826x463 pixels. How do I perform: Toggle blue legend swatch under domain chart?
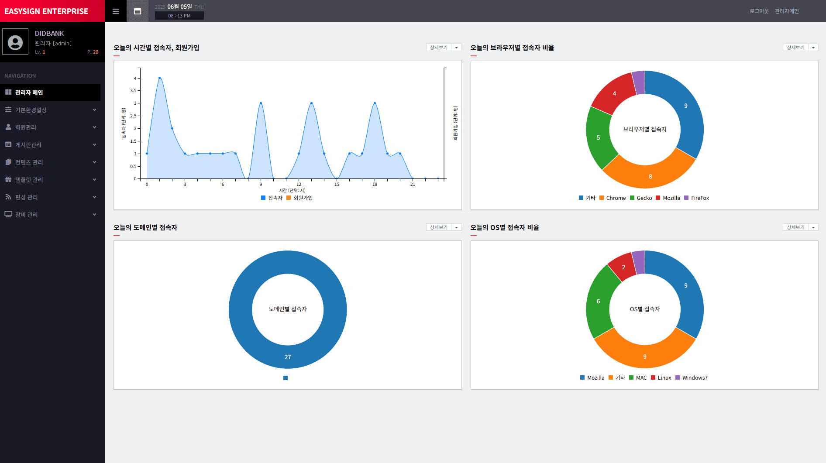pos(286,378)
